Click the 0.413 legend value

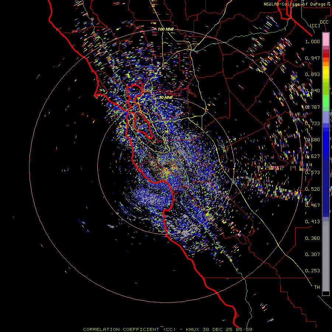pos(312,222)
